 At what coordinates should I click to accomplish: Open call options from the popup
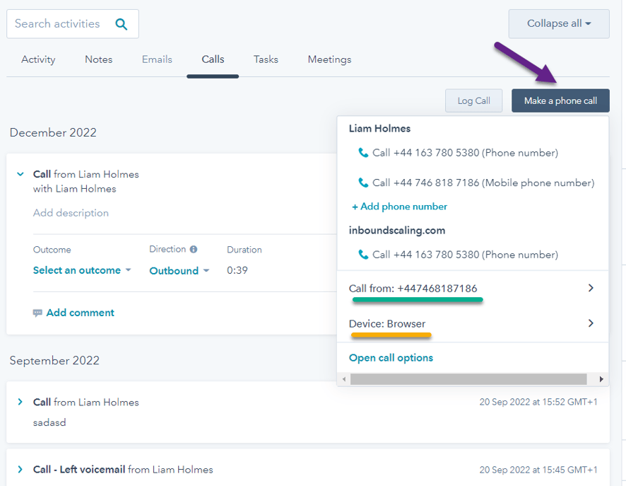pyautogui.click(x=391, y=357)
